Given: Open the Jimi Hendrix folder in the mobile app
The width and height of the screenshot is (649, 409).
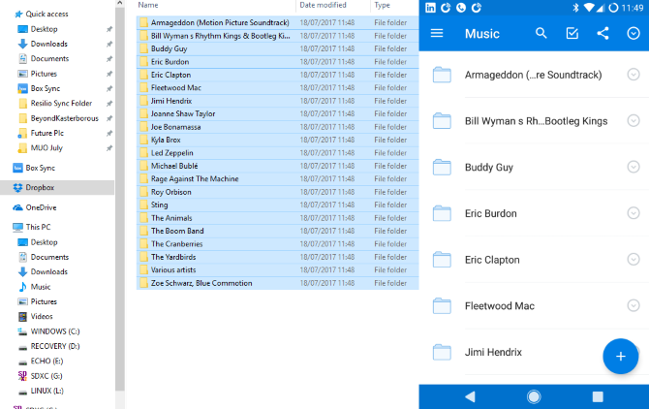Looking at the screenshot, I should 493,353.
